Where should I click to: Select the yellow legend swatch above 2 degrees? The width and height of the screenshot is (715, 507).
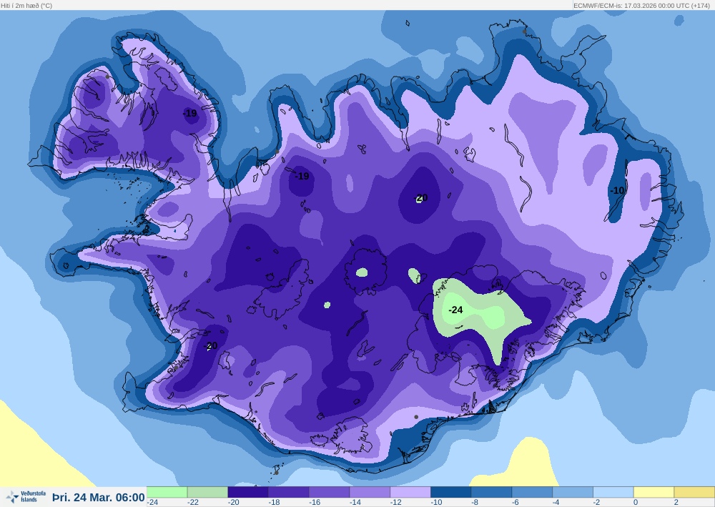(x=694, y=492)
